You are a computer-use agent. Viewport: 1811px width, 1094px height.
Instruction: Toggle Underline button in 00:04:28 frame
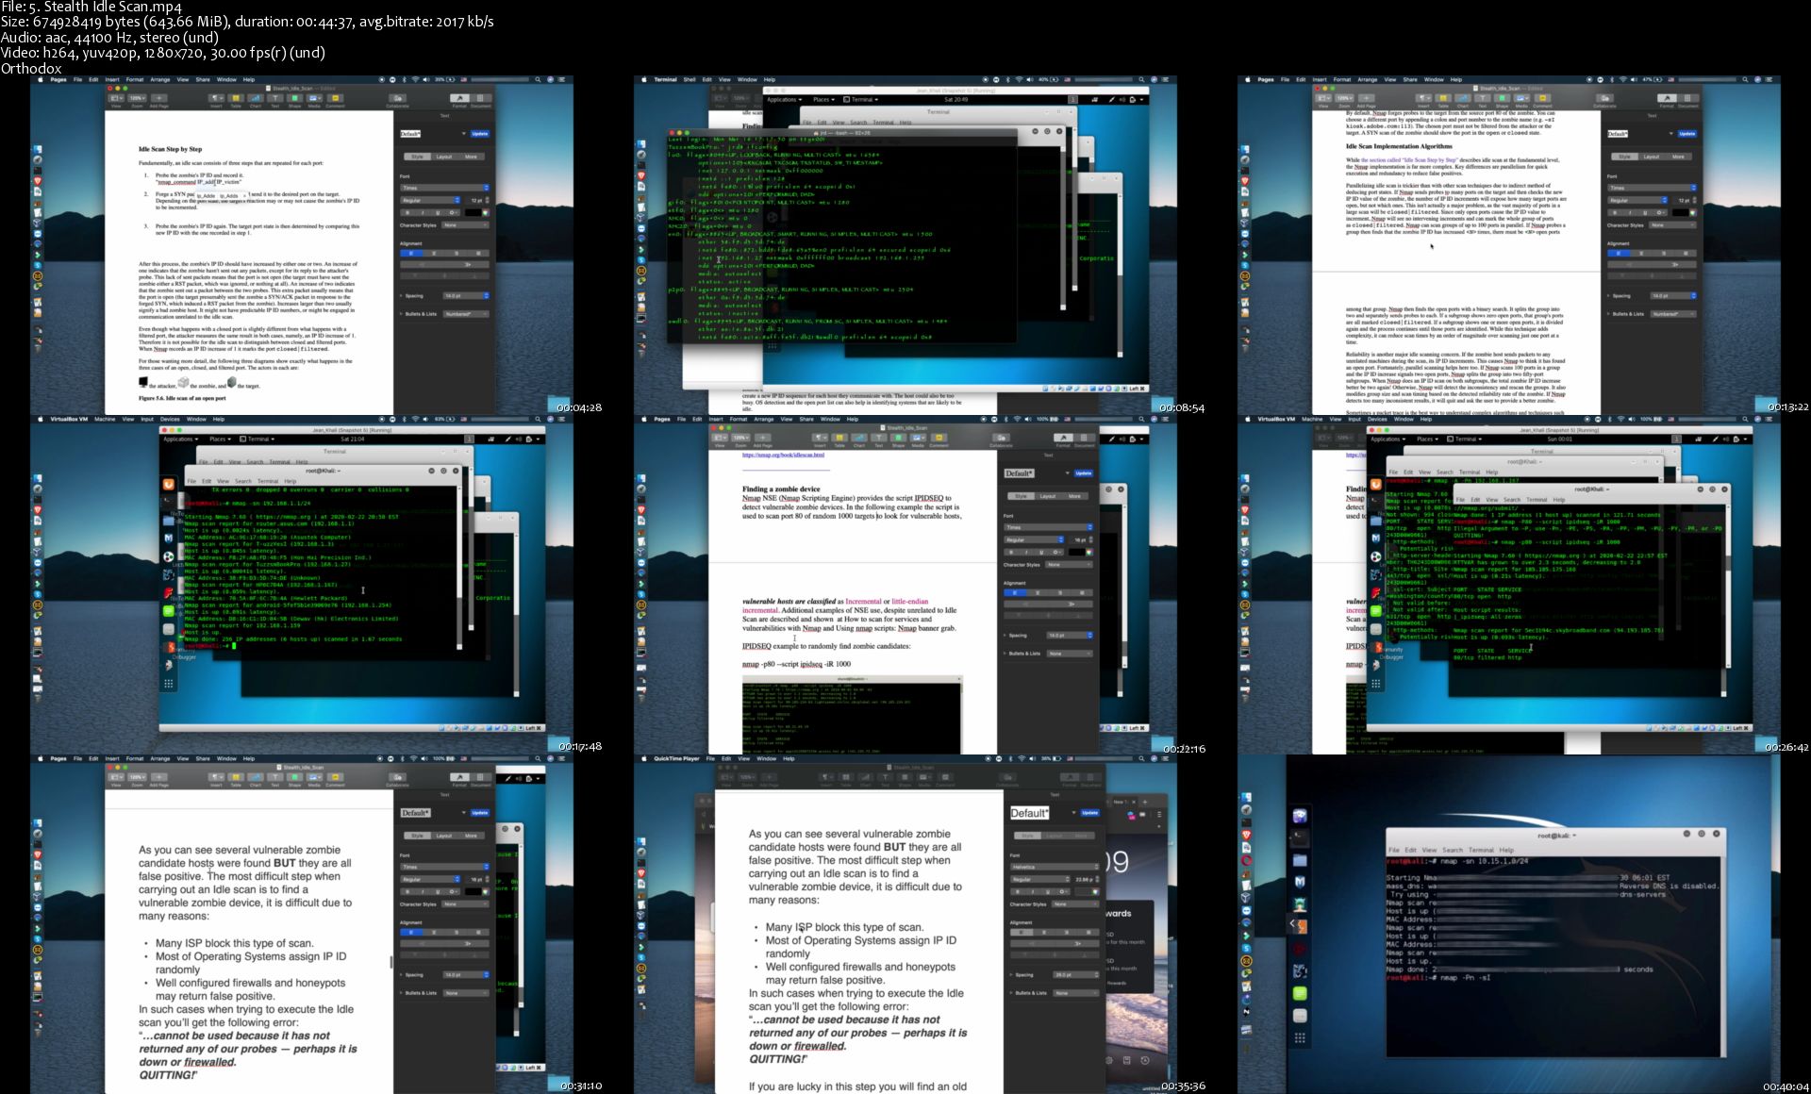pyautogui.click(x=438, y=213)
